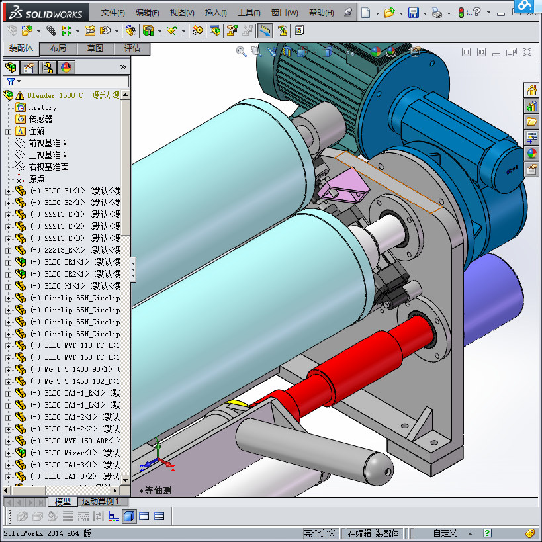Open SolidWorks Resources home icon in task pane
542x542 pixels.
531,91
